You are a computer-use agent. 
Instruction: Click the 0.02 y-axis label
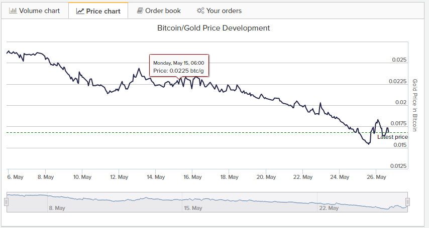tap(401, 102)
